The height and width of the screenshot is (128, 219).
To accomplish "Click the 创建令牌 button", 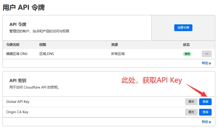I will tap(183, 28).
